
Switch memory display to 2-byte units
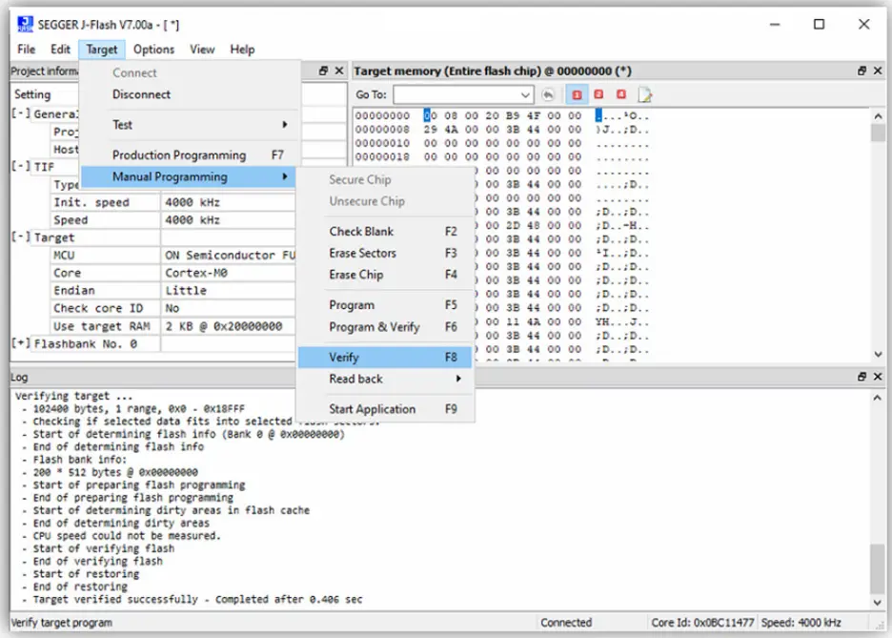tap(597, 94)
